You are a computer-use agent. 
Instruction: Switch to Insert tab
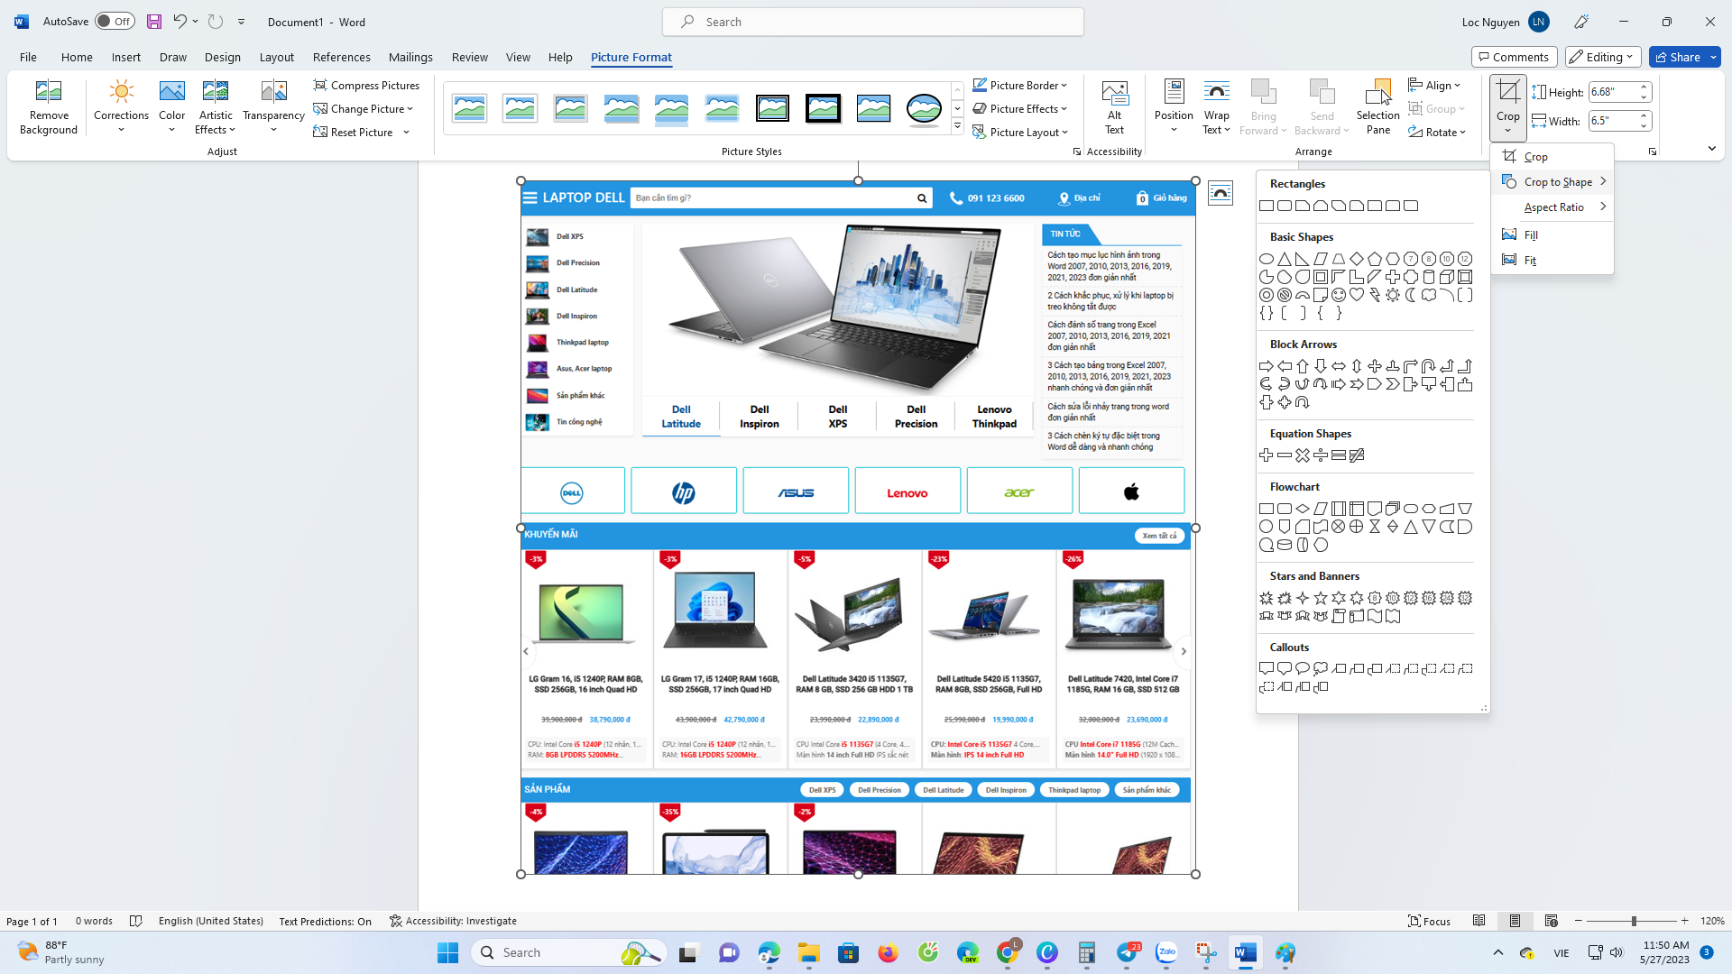(126, 57)
